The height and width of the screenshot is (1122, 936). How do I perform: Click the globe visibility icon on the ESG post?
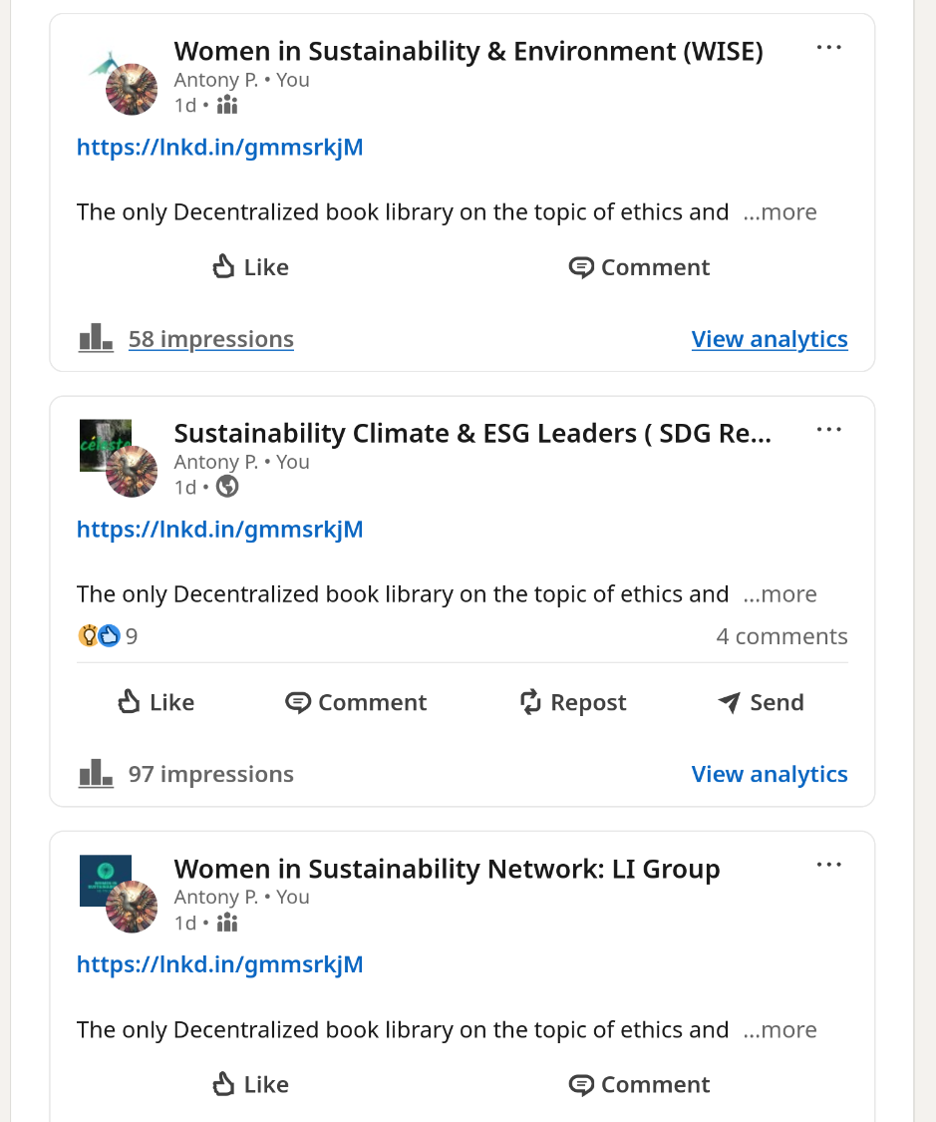[x=227, y=487]
